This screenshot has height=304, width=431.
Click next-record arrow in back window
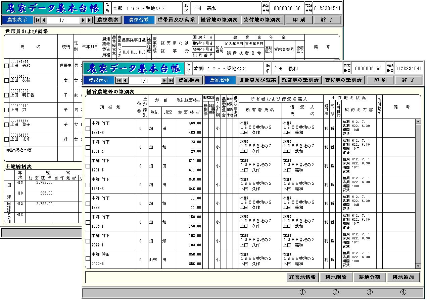[x=83, y=20]
